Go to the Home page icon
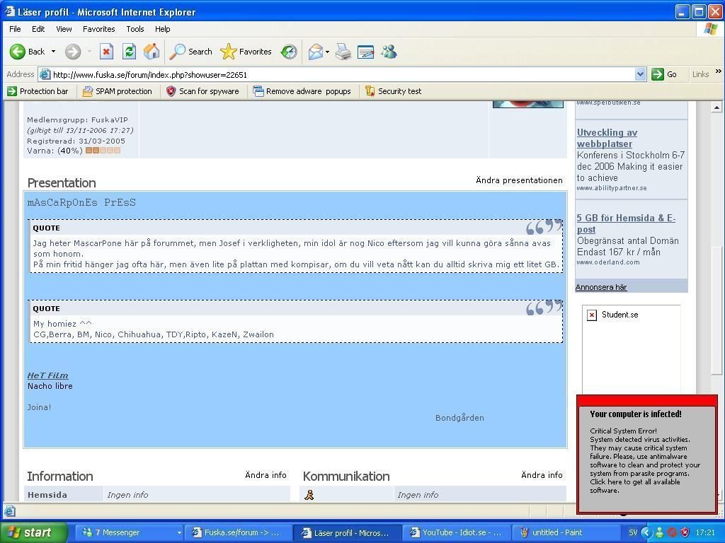725x543 pixels. click(x=152, y=52)
